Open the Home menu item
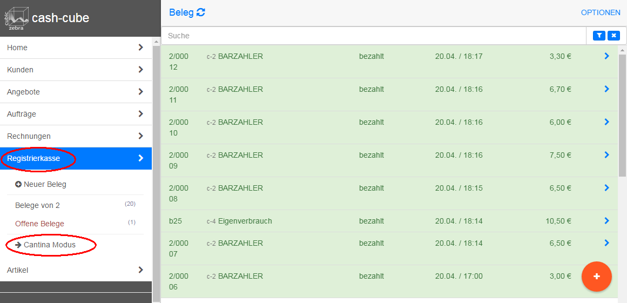 tap(17, 48)
